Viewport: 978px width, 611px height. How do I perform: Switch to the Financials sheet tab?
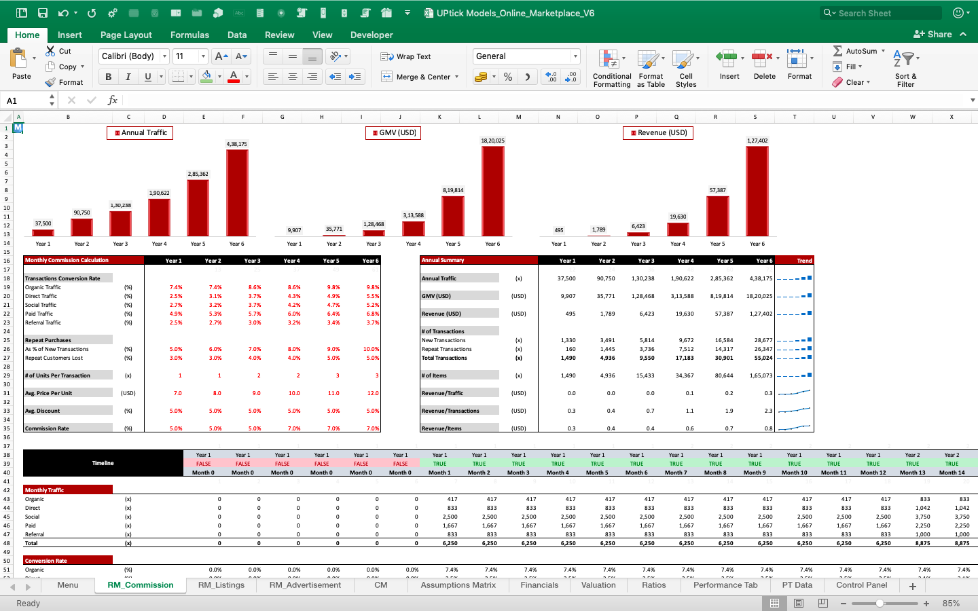[539, 585]
